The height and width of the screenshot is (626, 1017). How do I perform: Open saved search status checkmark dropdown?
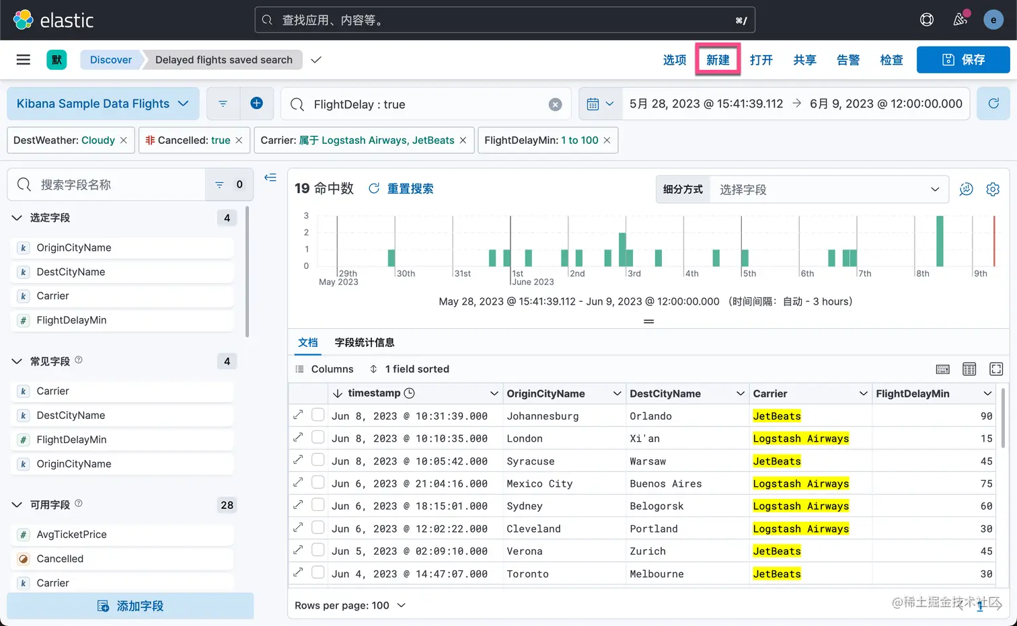point(316,60)
